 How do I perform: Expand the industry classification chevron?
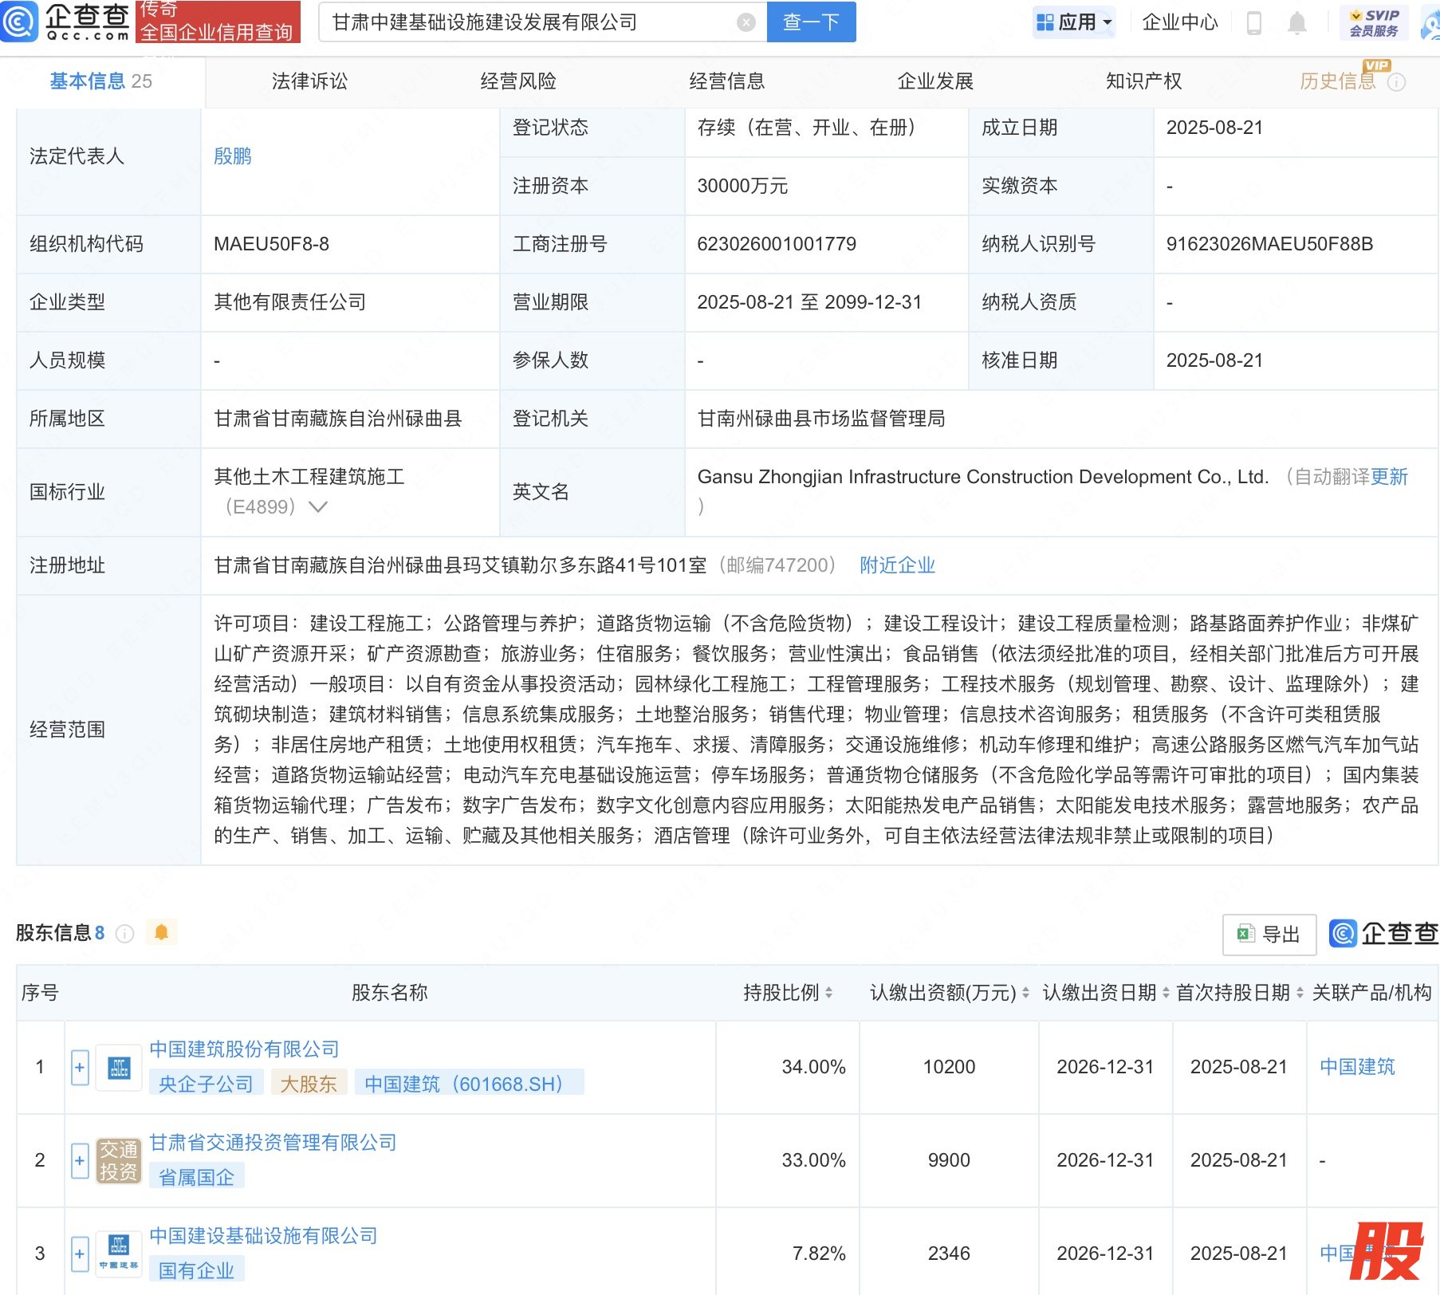(318, 507)
